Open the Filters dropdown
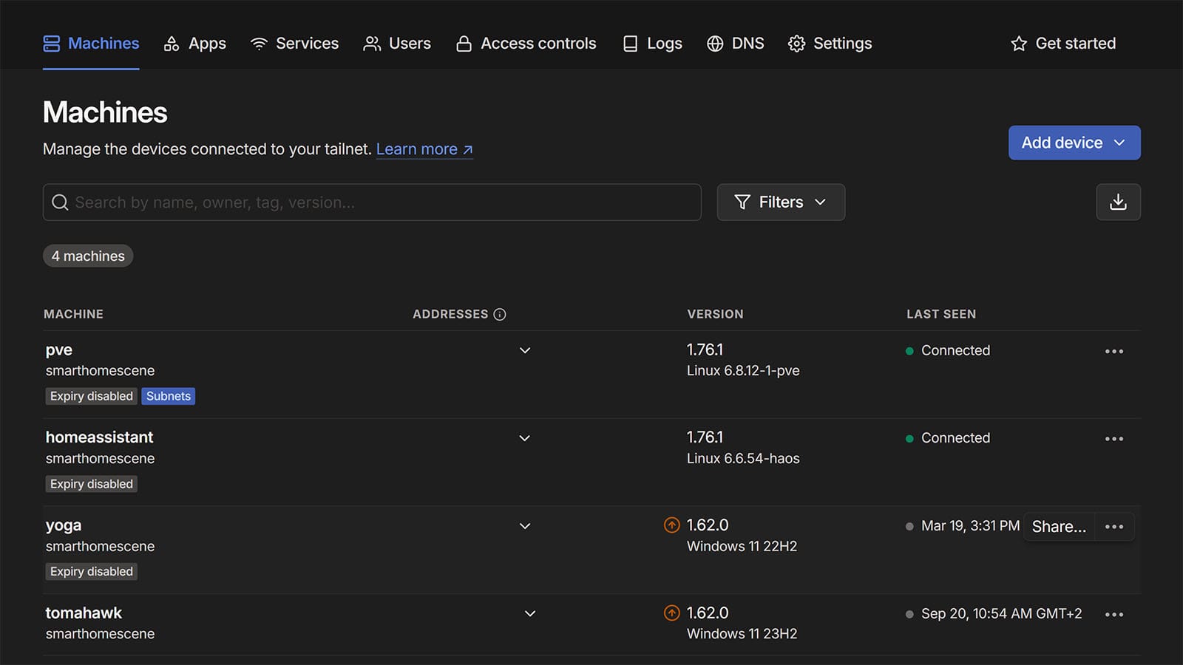Image resolution: width=1183 pixels, height=665 pixels. coord(780,202)
